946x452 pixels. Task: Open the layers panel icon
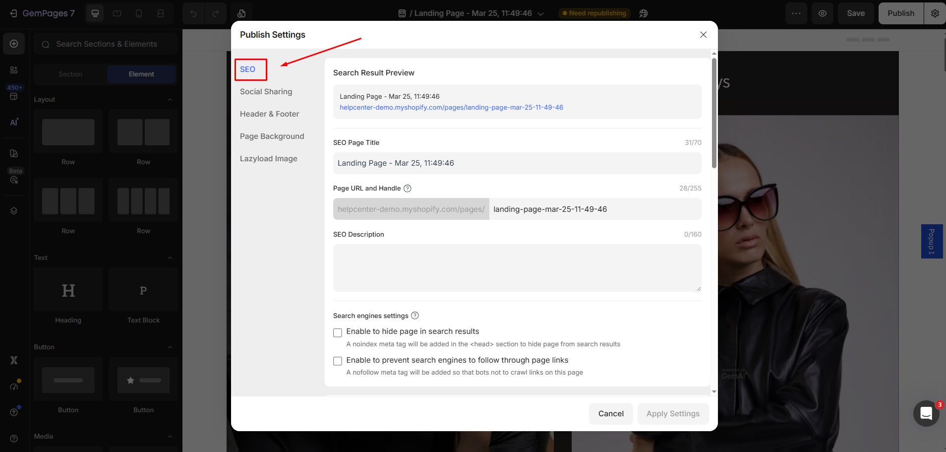(14, 211)
